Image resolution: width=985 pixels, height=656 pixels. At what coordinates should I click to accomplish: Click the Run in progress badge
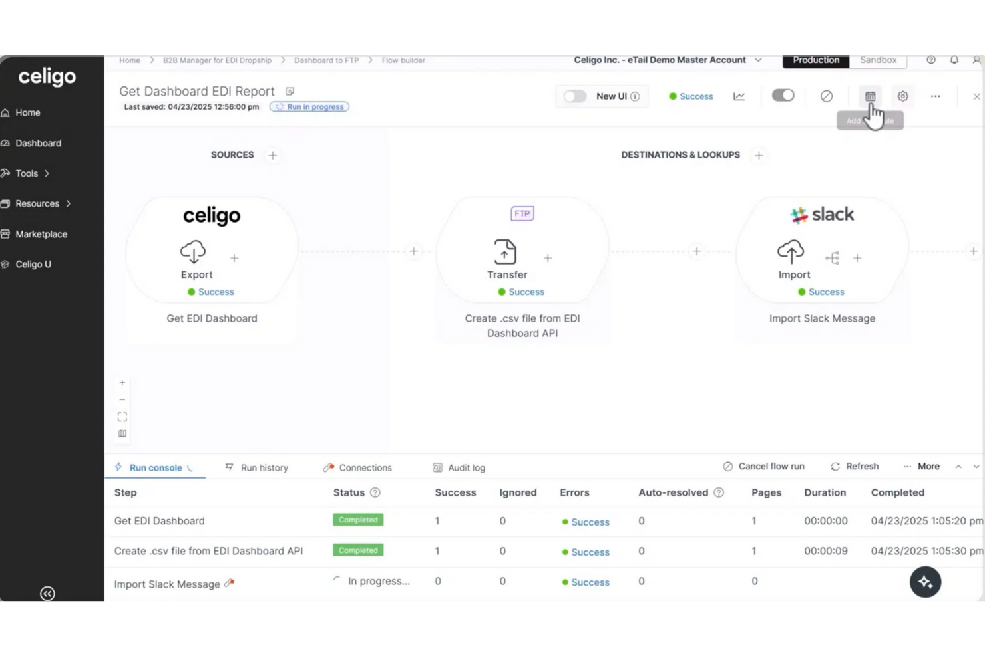pos(309,106)
